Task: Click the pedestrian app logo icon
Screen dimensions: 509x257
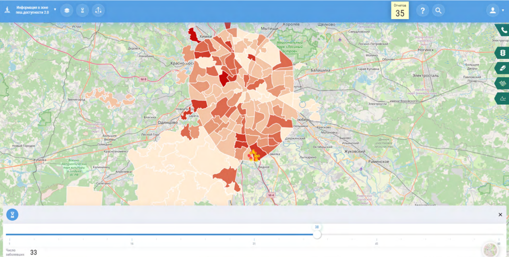Action: tap(7, 10)
